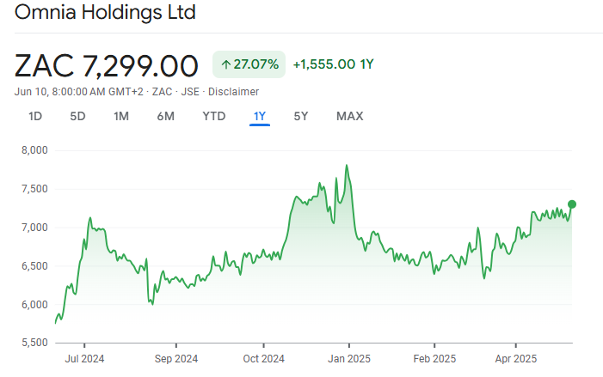
Task: Select the 5D time range tab
Action: [x=77, y=116]
